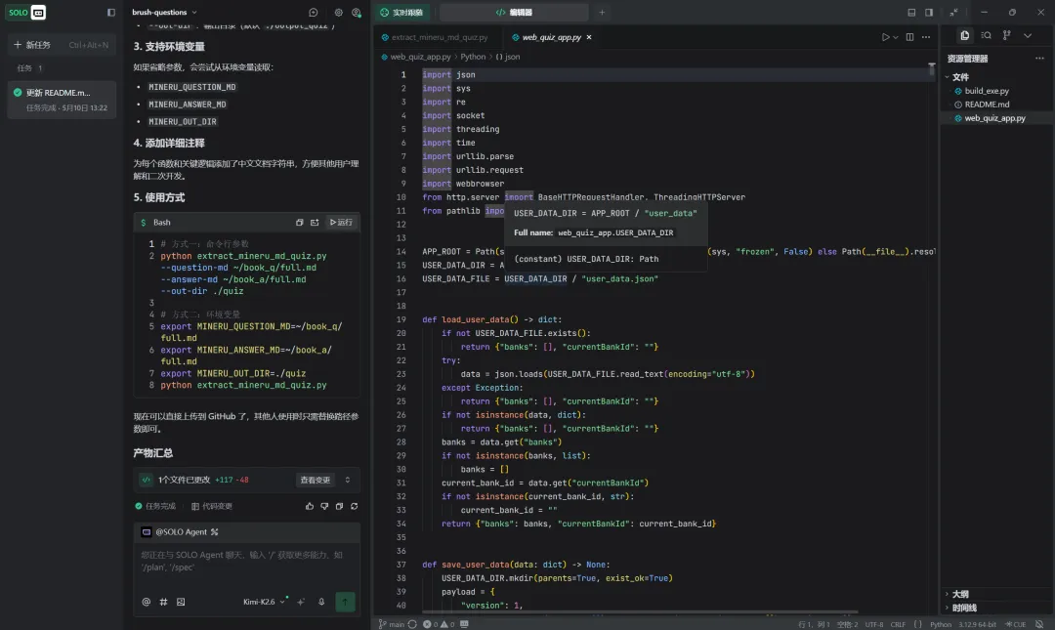
Task: Click the Python breadcrumb item
Action: coord(473,57)
